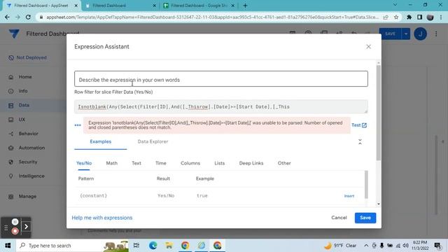Expand the recorder toolbar arrow
The height and width of the screenshot is (252, 448).
[x=26, y=227]
